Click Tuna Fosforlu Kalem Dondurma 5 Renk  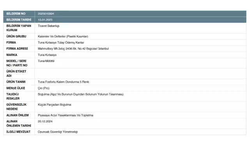click(x=63, y=82)
